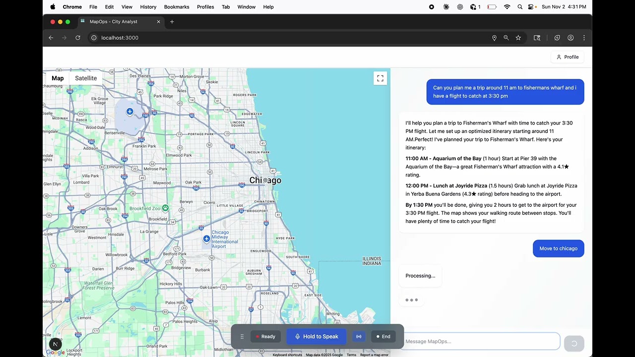Click the Processing... status bubble
Image resolution: width=635 pixels, height=357 pixels.
click(x=420, y=276)
